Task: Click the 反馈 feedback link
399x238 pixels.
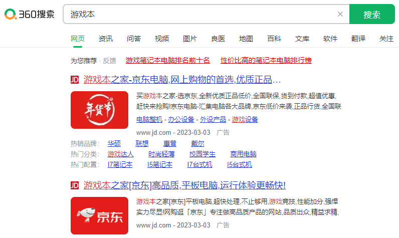Action: [x=109, y=61]
